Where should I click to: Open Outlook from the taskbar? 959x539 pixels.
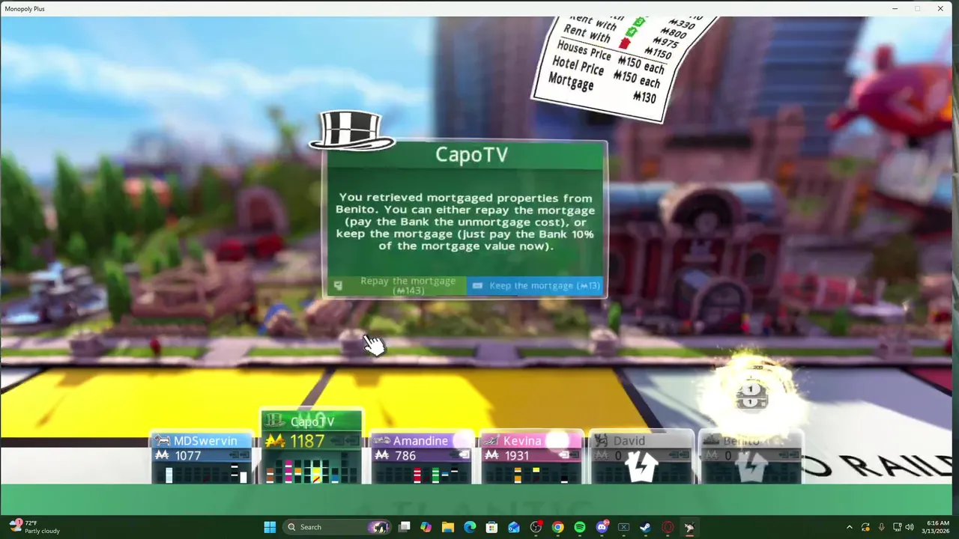coord(514,527)
